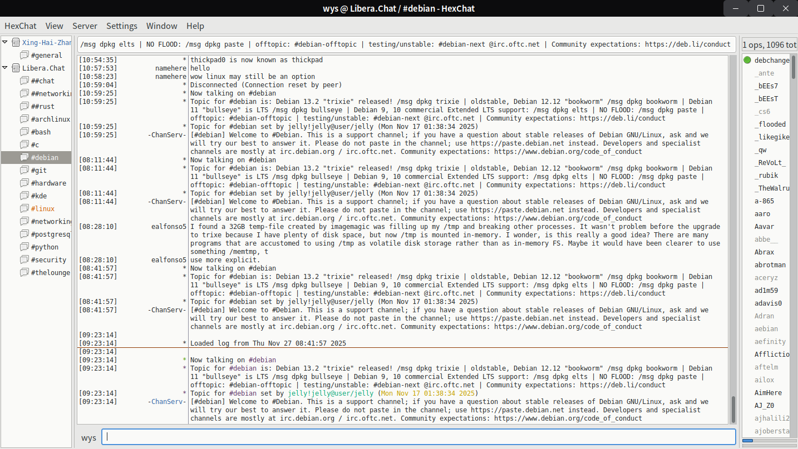Screen dimensions: 798x449
Task: Click the orange #linux channel icon
Action: [x=24, y=208]
